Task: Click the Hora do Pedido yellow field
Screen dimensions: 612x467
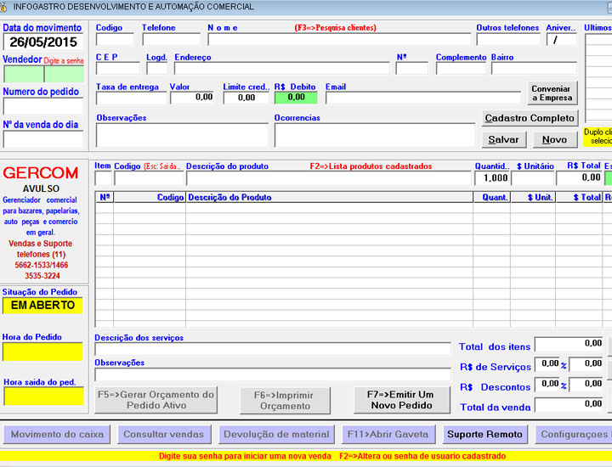Action: point(43,352)
